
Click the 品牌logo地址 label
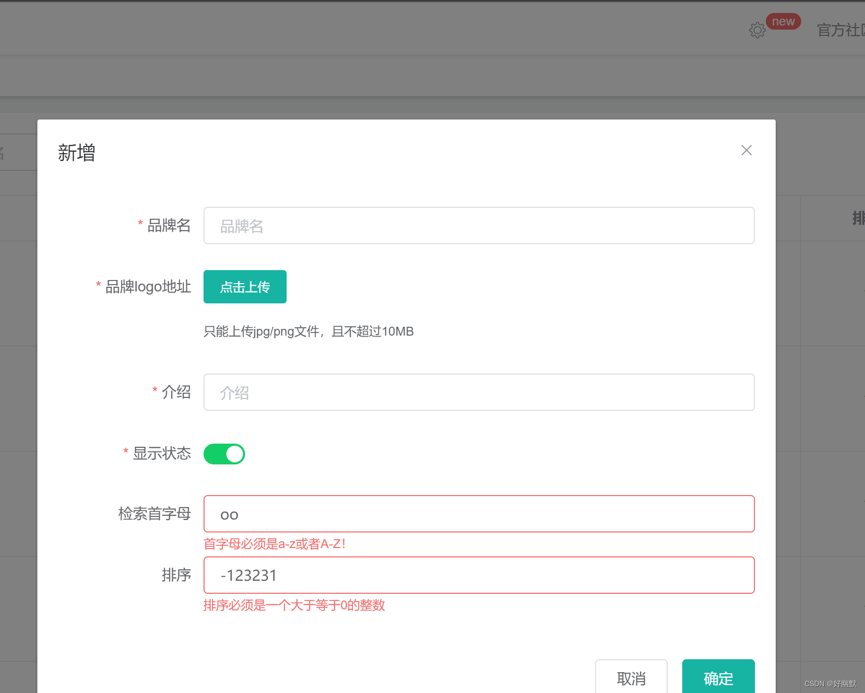click(148, 287)
